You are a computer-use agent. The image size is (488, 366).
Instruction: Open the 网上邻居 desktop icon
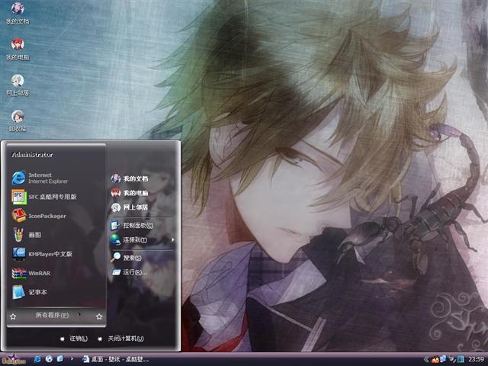click(x=18, y=85)
